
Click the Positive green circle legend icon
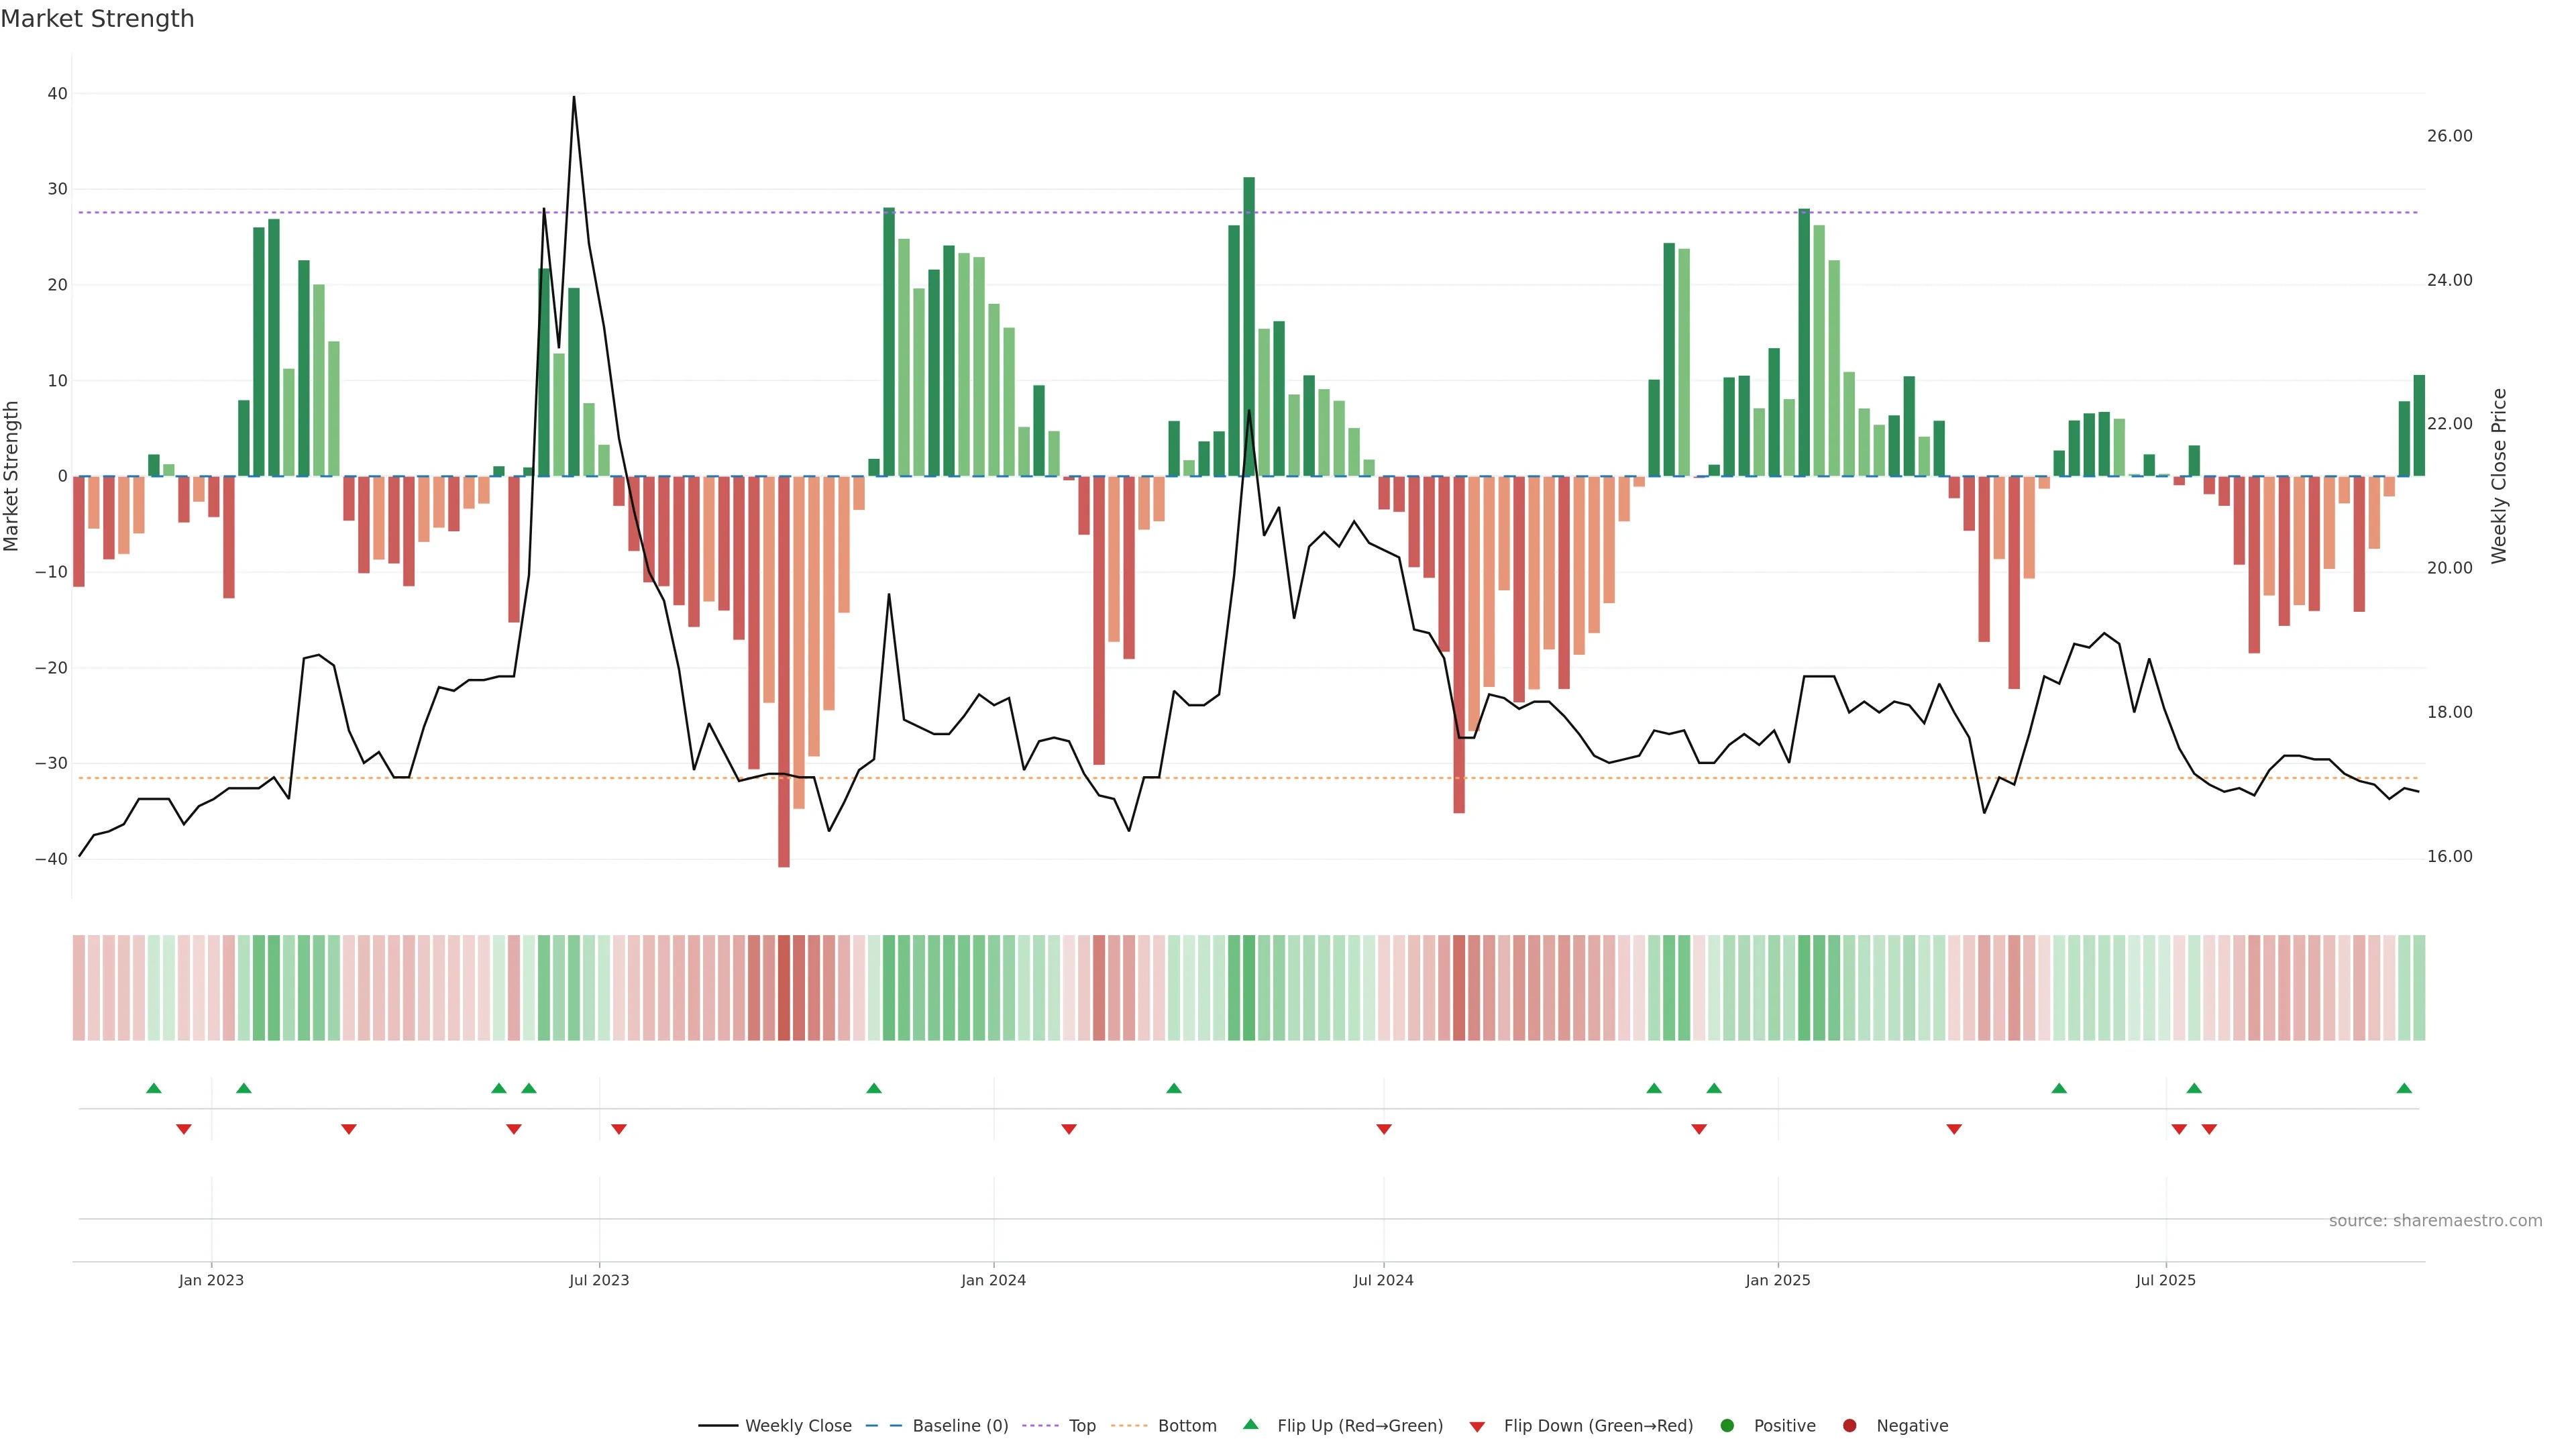click(1727, 1426)
